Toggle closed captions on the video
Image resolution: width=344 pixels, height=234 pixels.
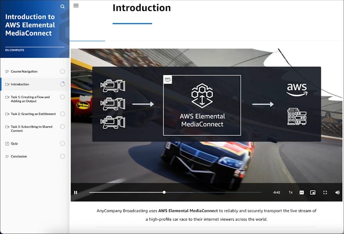point(302,193)
